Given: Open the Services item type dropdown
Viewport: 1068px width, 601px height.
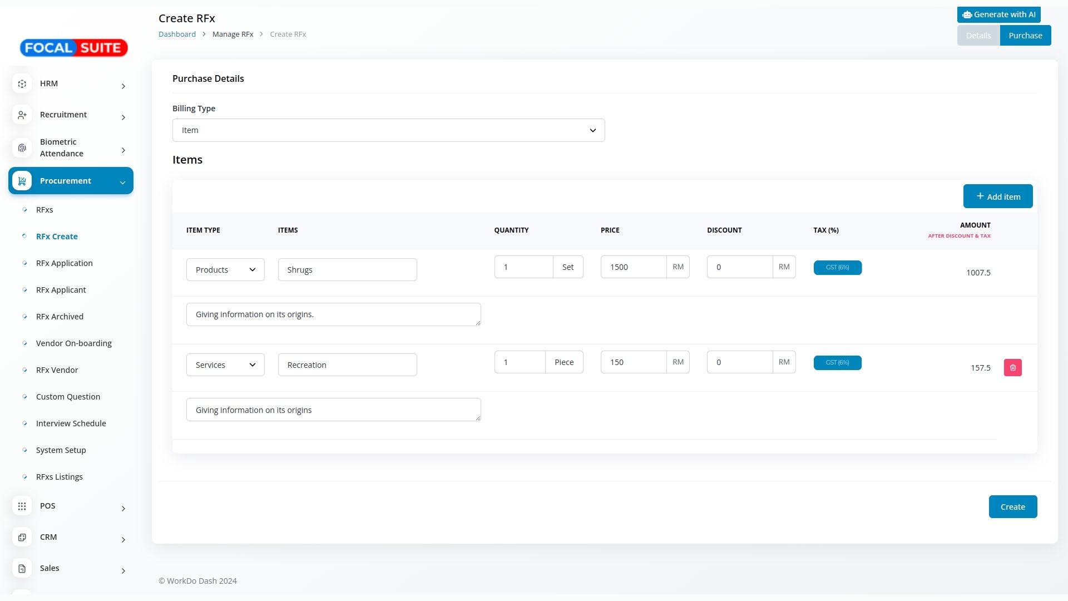Looking at the screenshot, I should pos(225,365).
